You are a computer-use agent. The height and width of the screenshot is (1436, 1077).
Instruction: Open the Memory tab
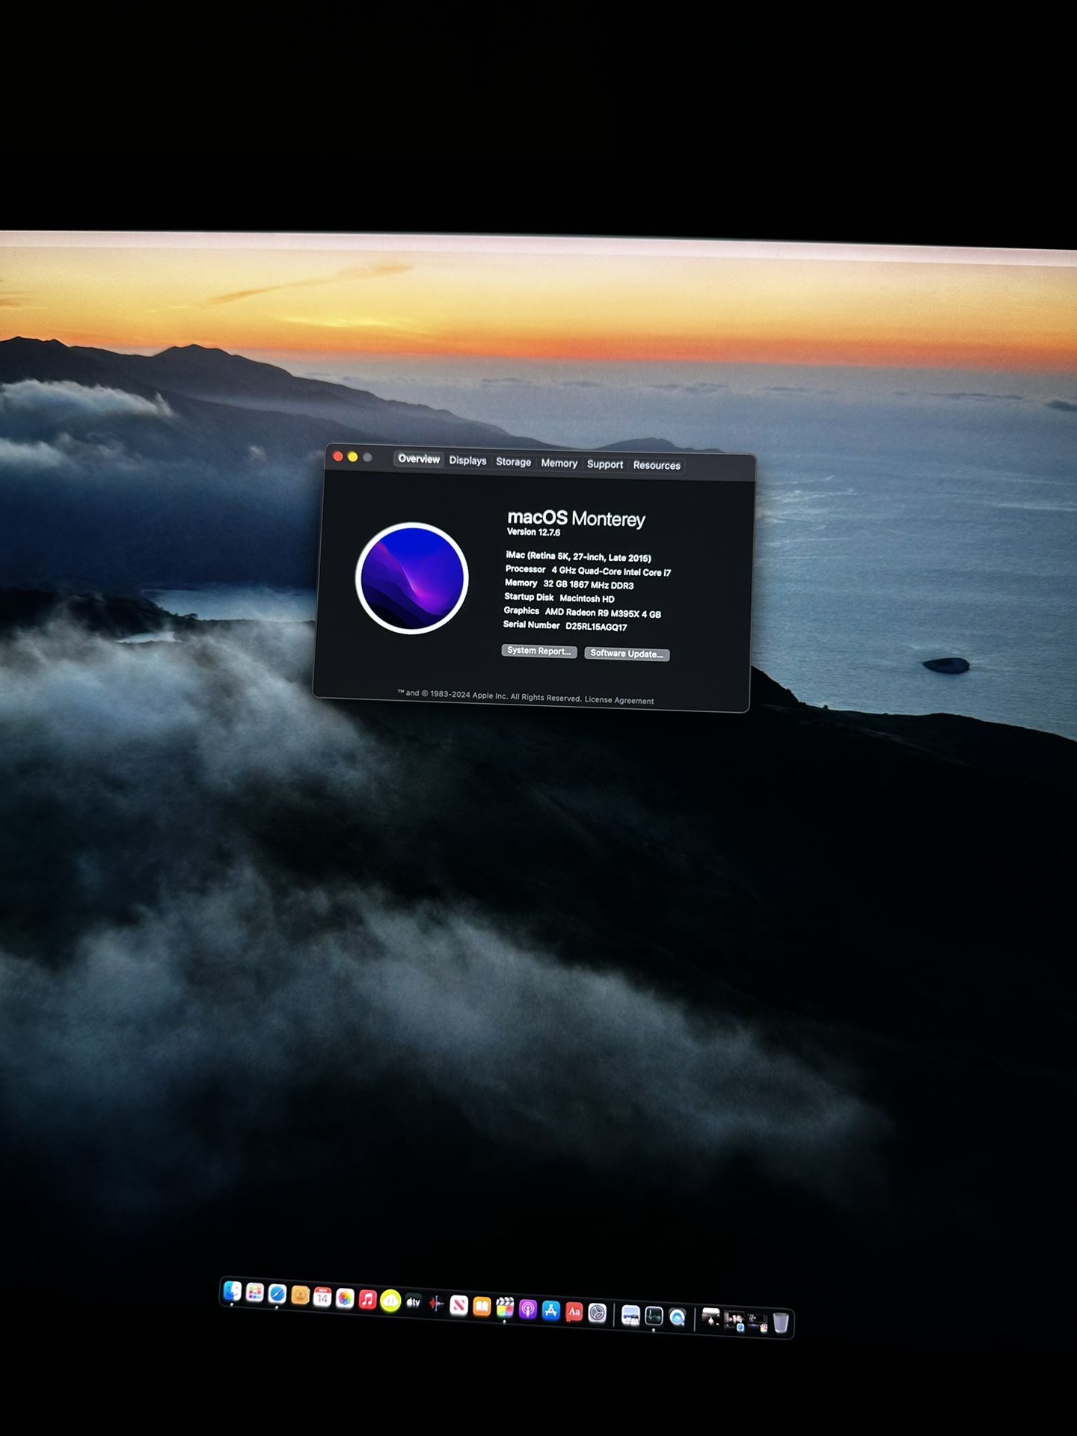[559, 464]
